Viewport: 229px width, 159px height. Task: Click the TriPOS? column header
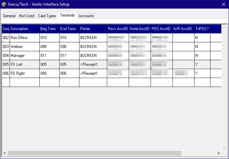pos(202,29)
